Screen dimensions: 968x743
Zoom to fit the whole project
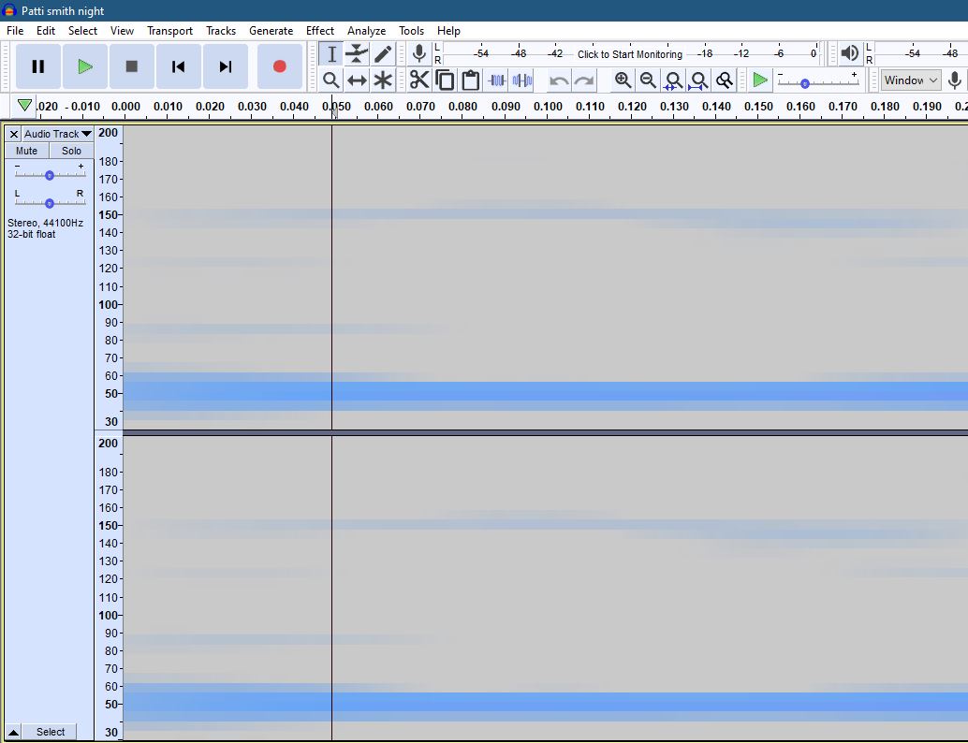(698, 80)
